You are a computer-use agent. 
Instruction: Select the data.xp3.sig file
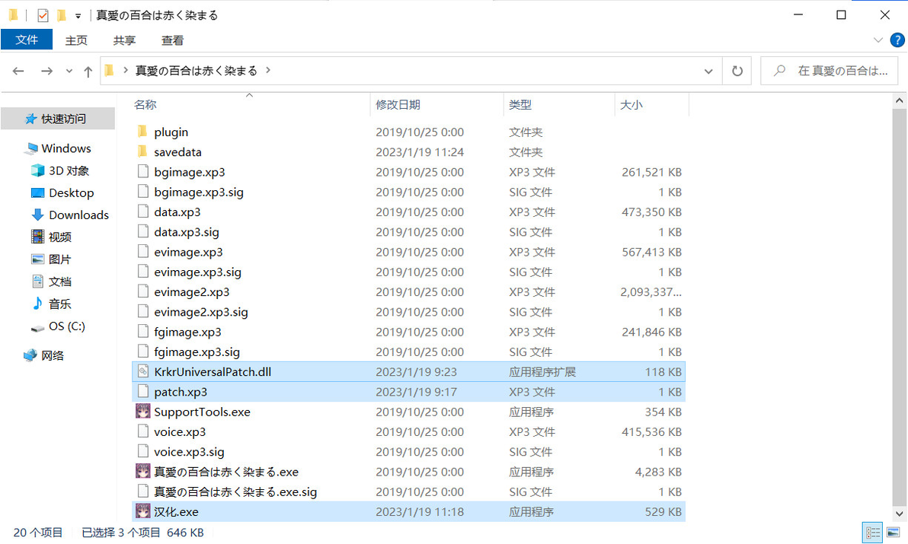[x=409, y=232]
